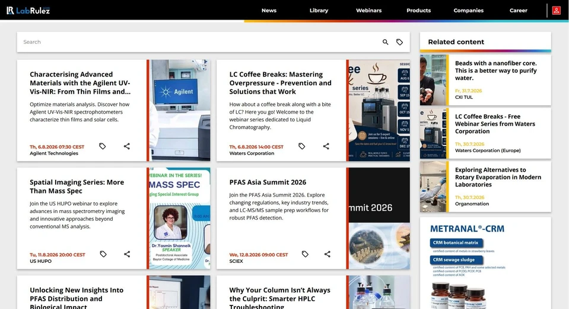Click 'CXI TUL' source label
The image size is (569, 309).
pyautogui.click(x=464, y=97)
